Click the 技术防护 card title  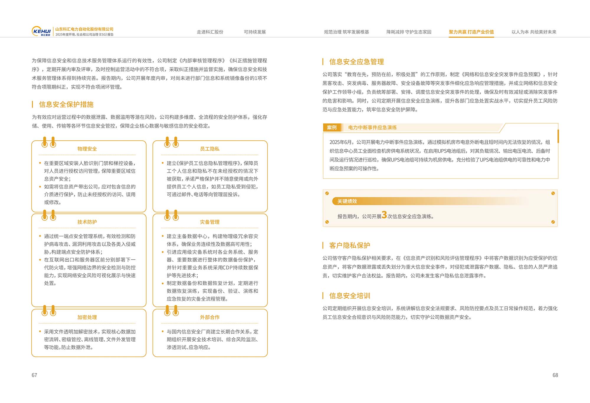click(x=87, y=222)
